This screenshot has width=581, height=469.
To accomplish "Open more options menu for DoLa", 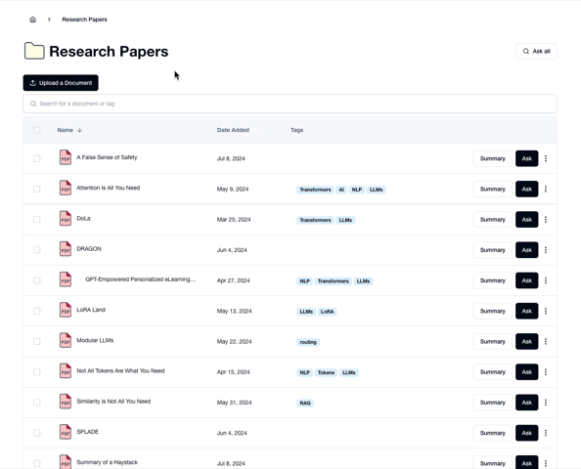I will tap(546, 220).
